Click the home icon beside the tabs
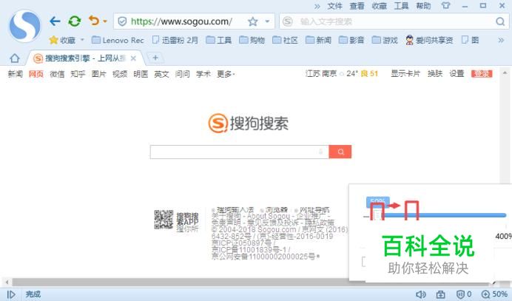This screenshot has width=512, height=301. (14, 58)
